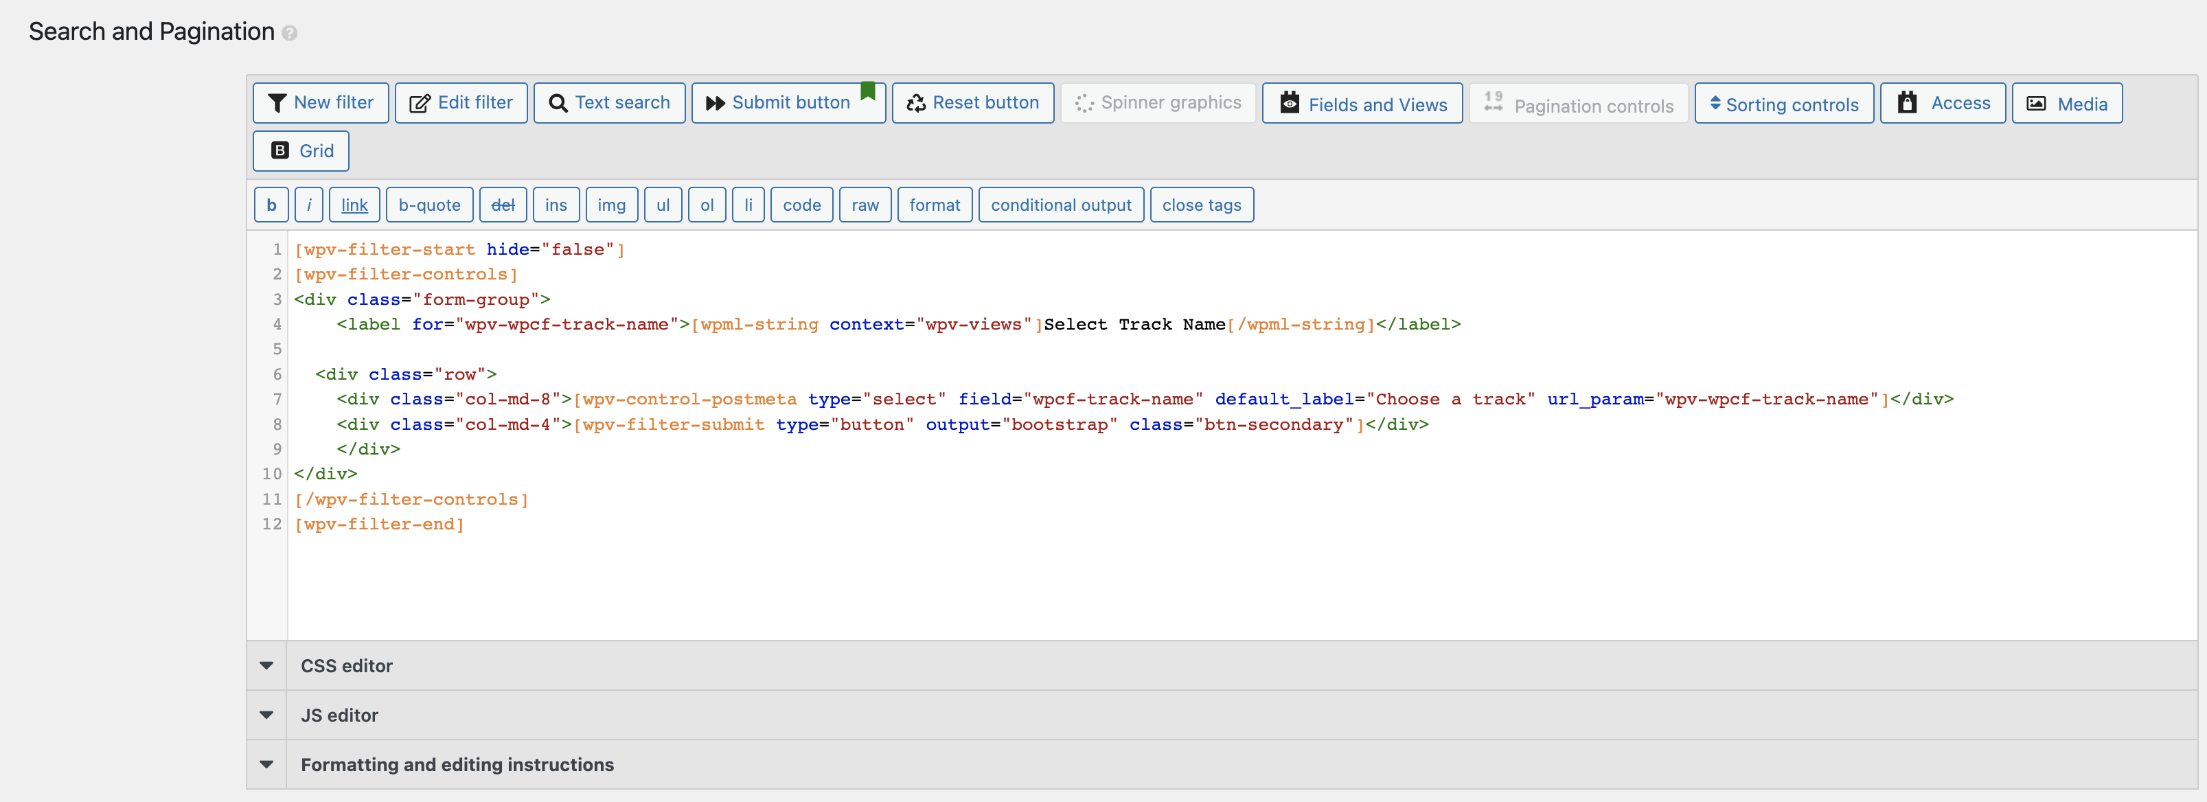Click empty line 5 in code editor
This screenshot has width=2207, height=802.
[1242, 350]
